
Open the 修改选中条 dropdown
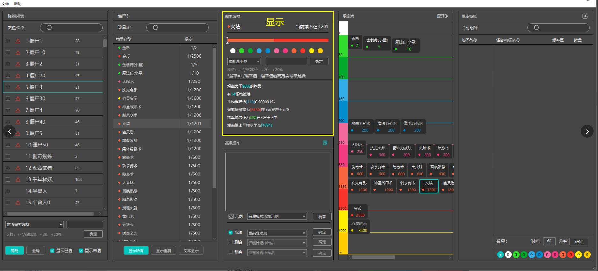coord(244,61)
